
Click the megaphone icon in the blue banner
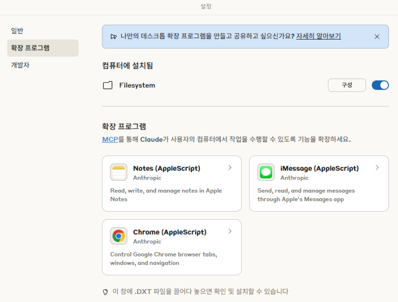[114, 36]
